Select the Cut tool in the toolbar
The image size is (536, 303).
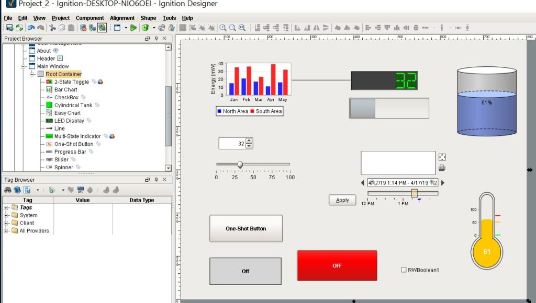52,28
